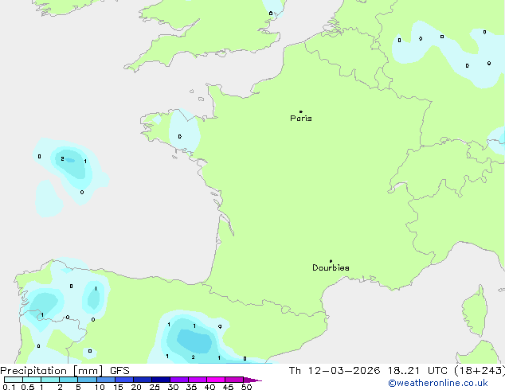The image size is (505, 390).
Task: Click the legend value label '0.5'
Action: [27, 387]
